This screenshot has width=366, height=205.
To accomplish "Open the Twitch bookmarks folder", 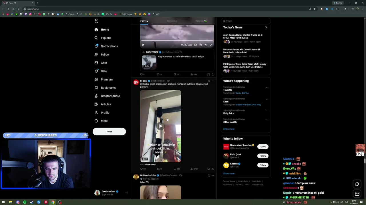I will click(x=70, y=14).
